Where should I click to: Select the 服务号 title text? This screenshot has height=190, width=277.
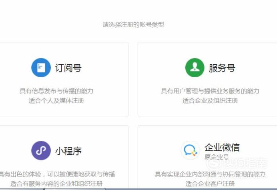click(x=222, y=68)
